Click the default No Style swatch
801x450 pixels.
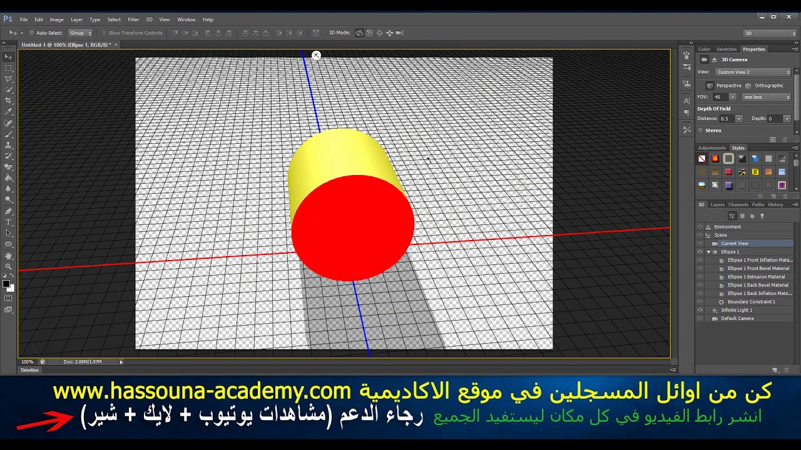pos(702,159)
